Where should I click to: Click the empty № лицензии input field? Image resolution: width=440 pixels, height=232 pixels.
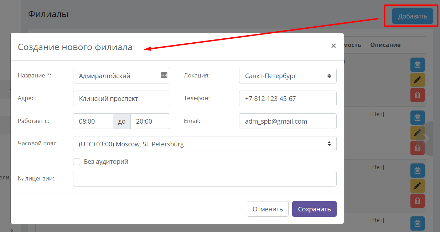click(205, 179)
